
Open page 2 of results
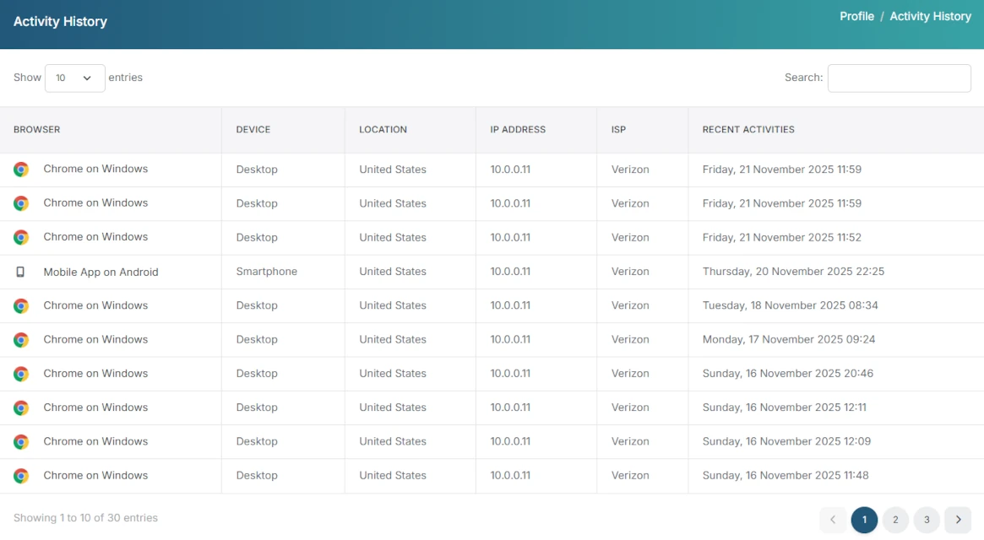(x=895, y=520)
